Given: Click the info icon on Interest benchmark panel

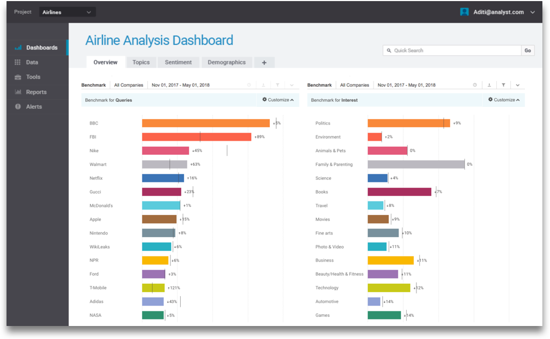Looking at the screenshot, I should (x=475, y=85).
